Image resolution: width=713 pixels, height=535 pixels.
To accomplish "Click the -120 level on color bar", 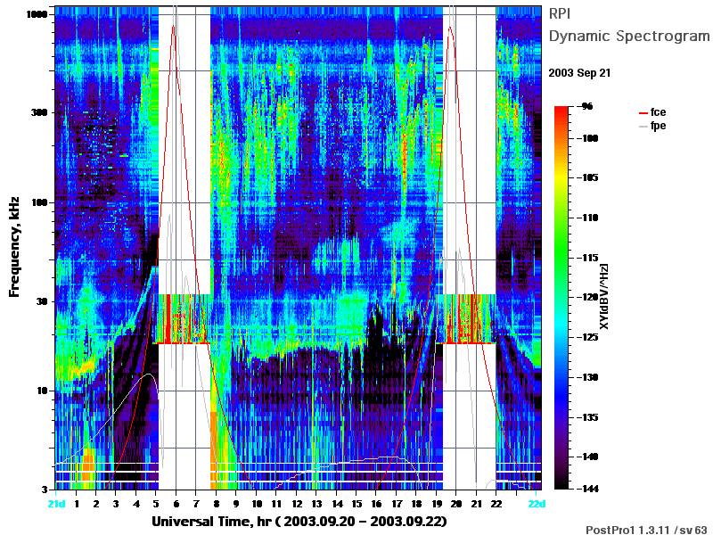I will pyautogui.click(x=561, y=297).
